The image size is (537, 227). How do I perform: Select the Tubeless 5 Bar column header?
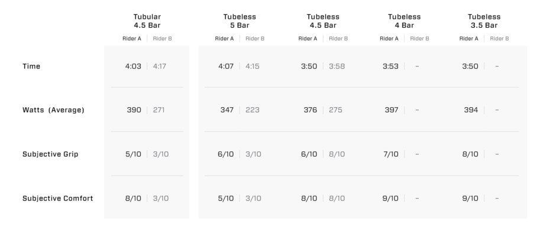click(x=240, y=21)
